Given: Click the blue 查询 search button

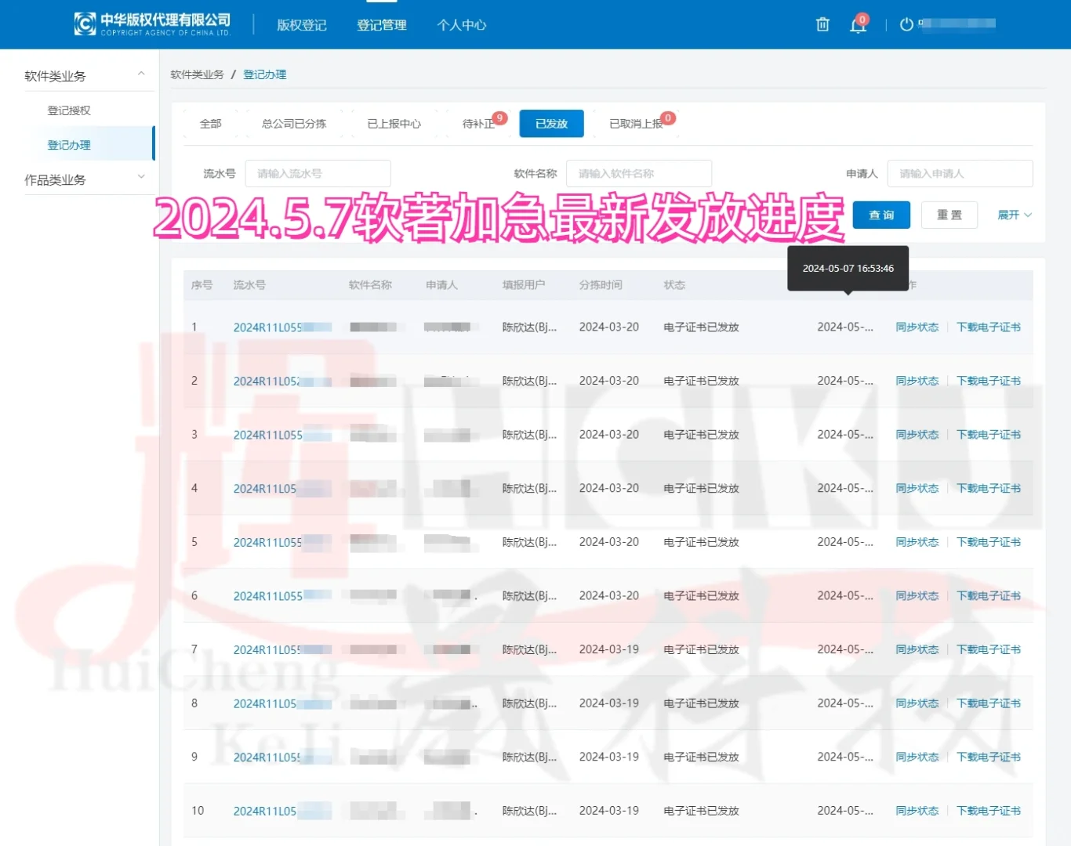Looking at the screenshot, I should point(881,215).
